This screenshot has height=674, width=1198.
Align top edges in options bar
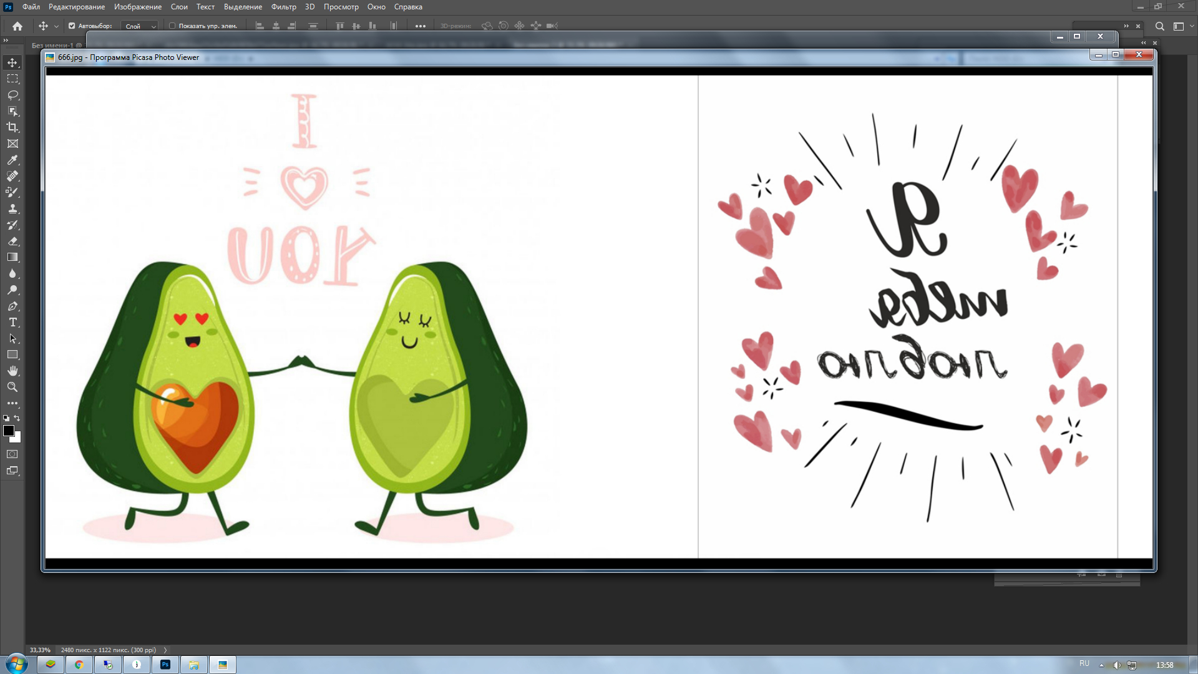tap(340, 26)
